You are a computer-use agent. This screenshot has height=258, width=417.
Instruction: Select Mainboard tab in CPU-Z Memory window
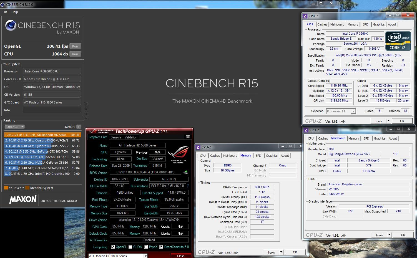tap(230, 156)
